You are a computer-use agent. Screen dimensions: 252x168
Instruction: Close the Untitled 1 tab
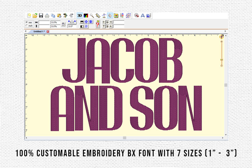tap(48, 32)
